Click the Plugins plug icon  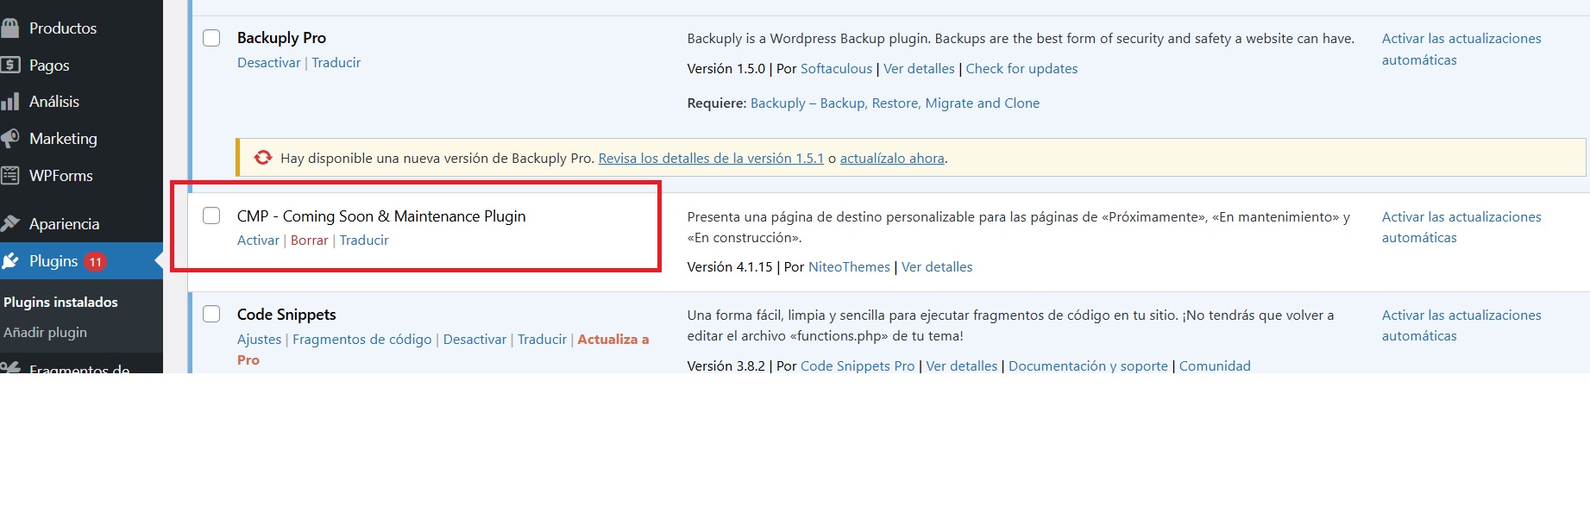point(10,261)
